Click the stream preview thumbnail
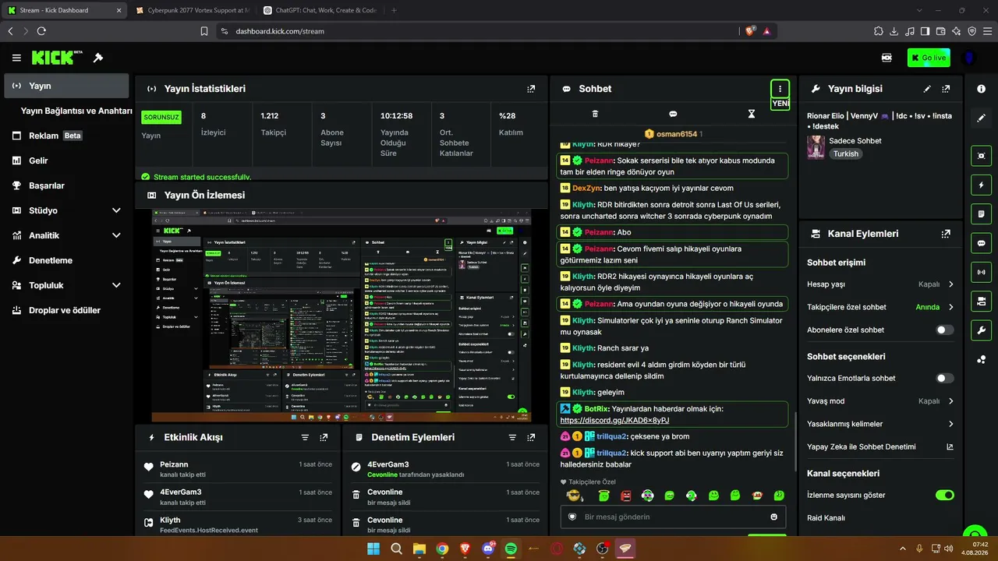The width and height of the screenshot is (998, 561). pos(342,315)
